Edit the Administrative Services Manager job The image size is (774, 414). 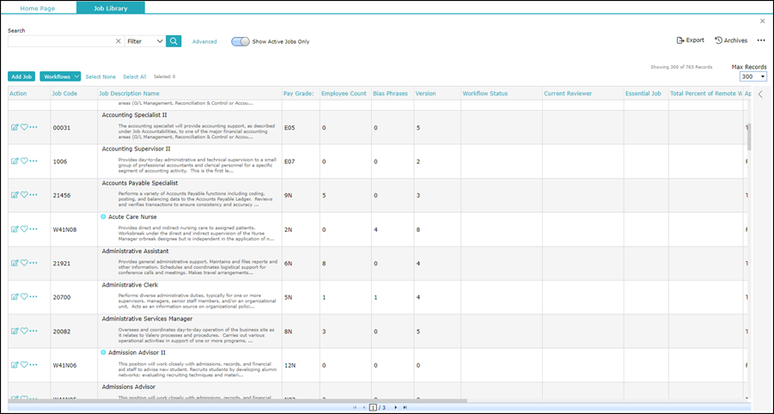[x=15, y=331]
